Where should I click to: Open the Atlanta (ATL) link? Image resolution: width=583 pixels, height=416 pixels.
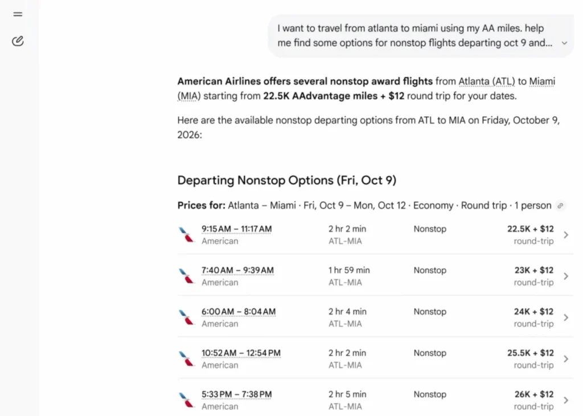(x=487, y=81)
